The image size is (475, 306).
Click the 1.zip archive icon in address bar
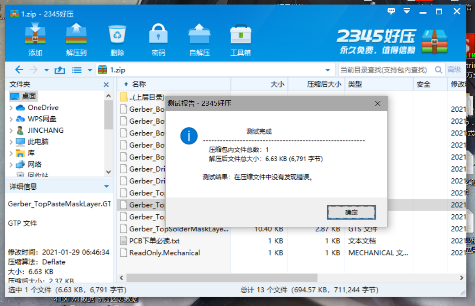click(x=102, y=70)
